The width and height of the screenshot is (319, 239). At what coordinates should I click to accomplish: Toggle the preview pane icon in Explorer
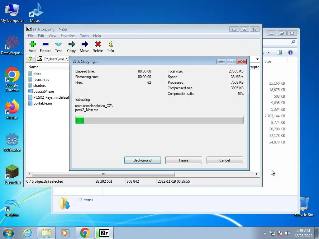click(279, 52)
